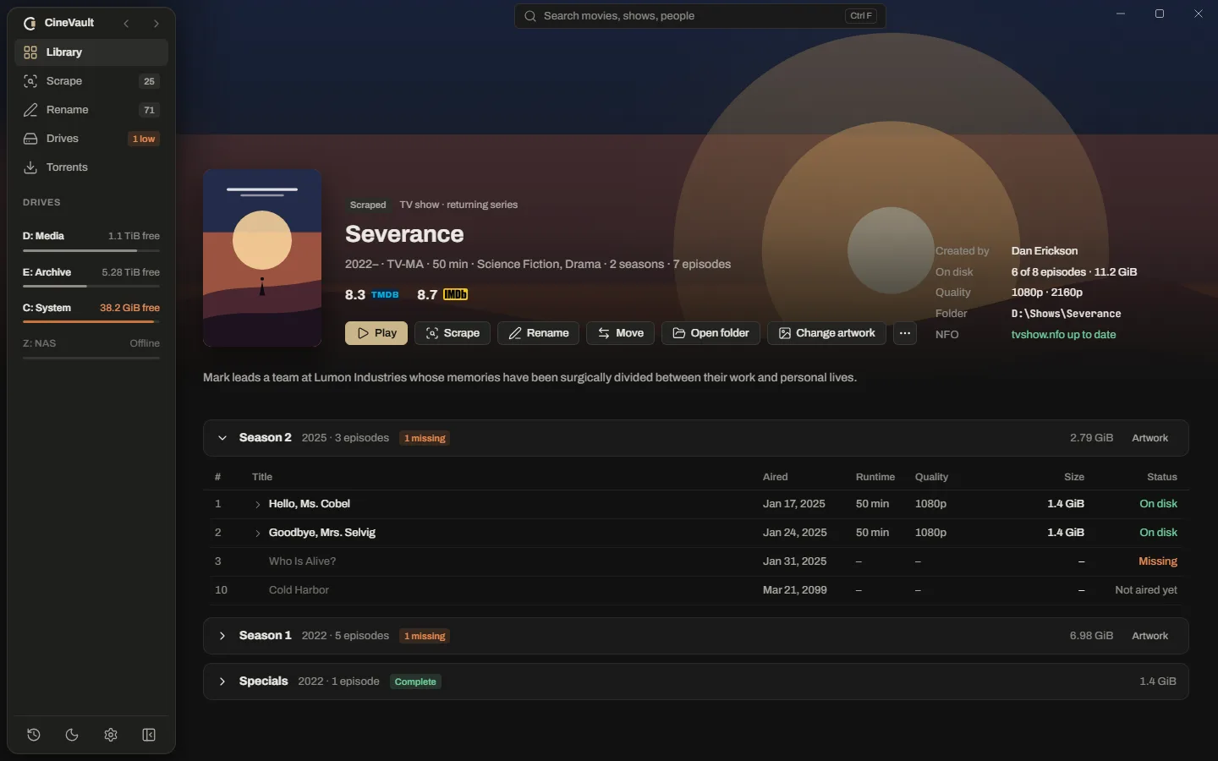
Task: Toggle dark mode moon icon
Action: 72,735
